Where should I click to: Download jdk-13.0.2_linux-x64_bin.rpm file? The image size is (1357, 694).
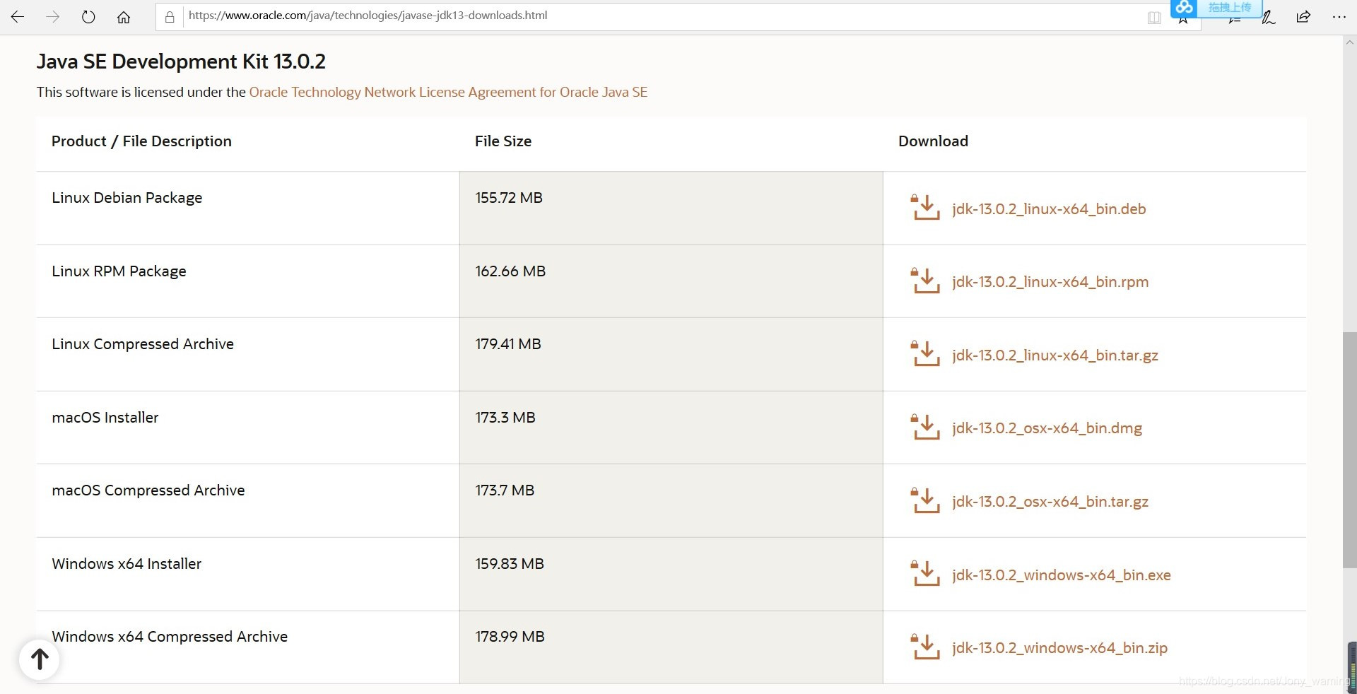(1050, 282)
